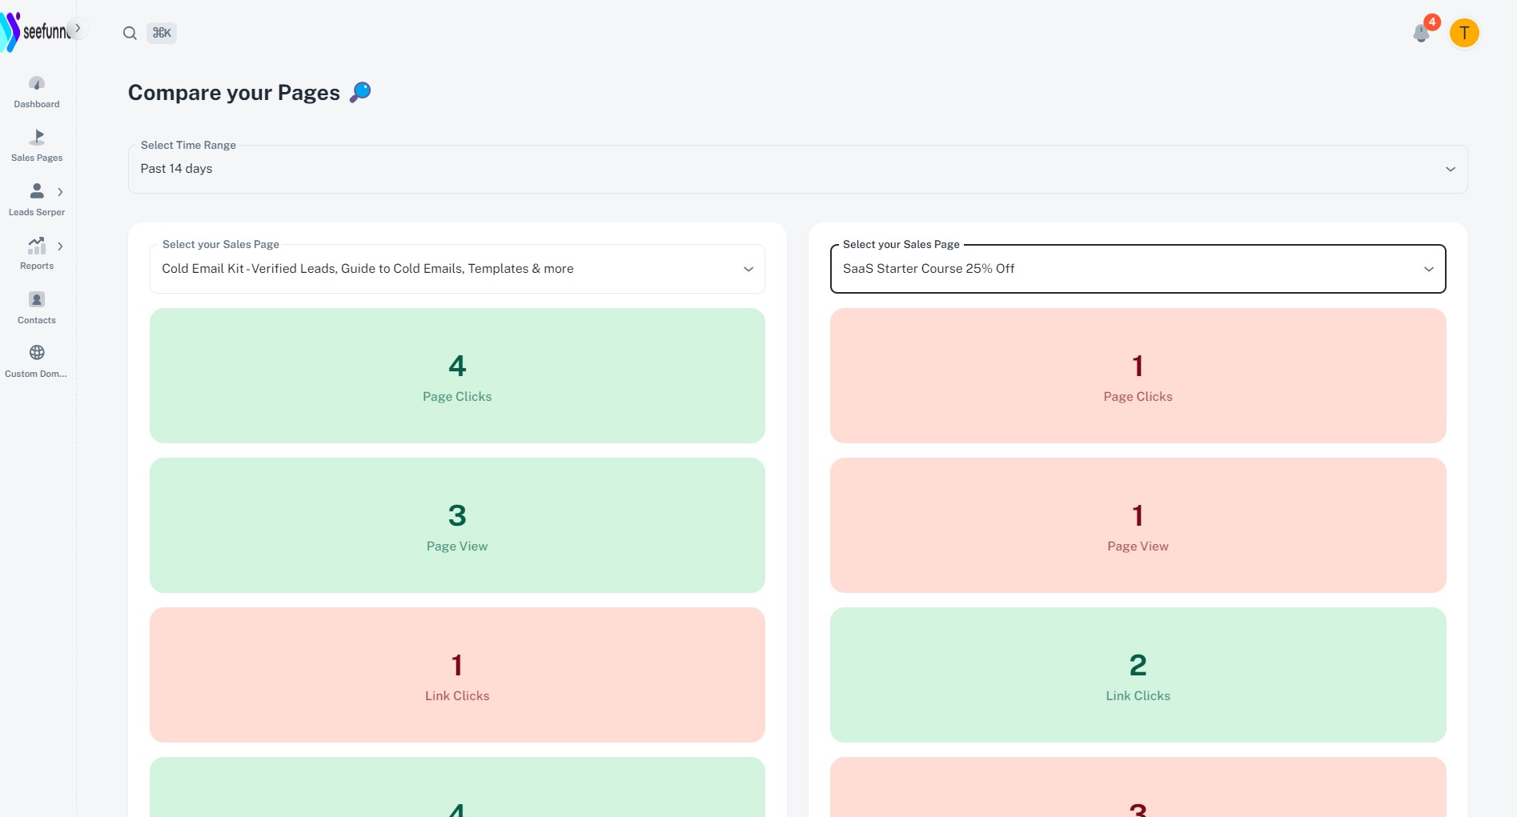Click the Leads Serper label text
This screenshot has width=1517, height=817.
click(37, 212)
